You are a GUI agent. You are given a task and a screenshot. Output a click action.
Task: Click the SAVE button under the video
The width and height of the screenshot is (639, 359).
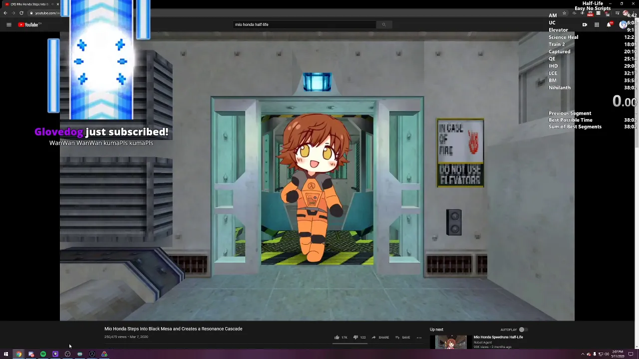402,338
